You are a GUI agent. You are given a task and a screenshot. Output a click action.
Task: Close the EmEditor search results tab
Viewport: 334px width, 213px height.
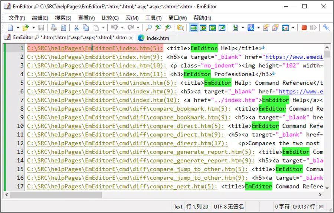(x=131, y=38)
